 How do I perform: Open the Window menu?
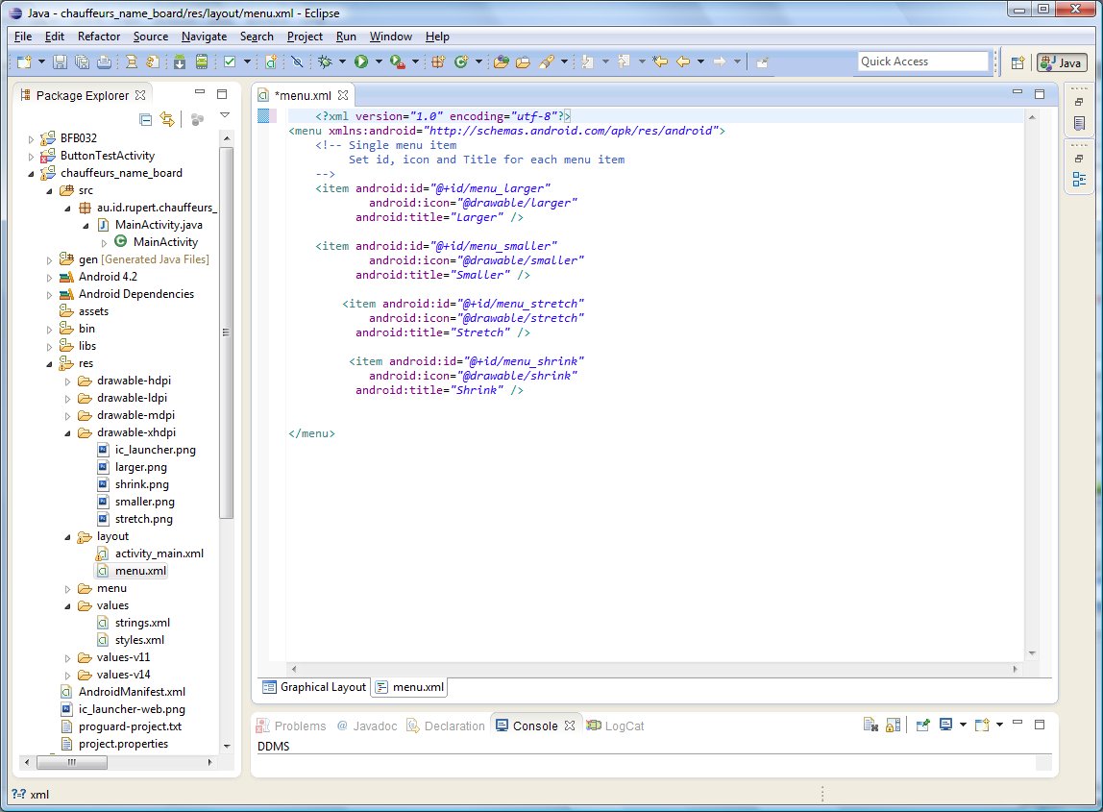tap(390, 37)
